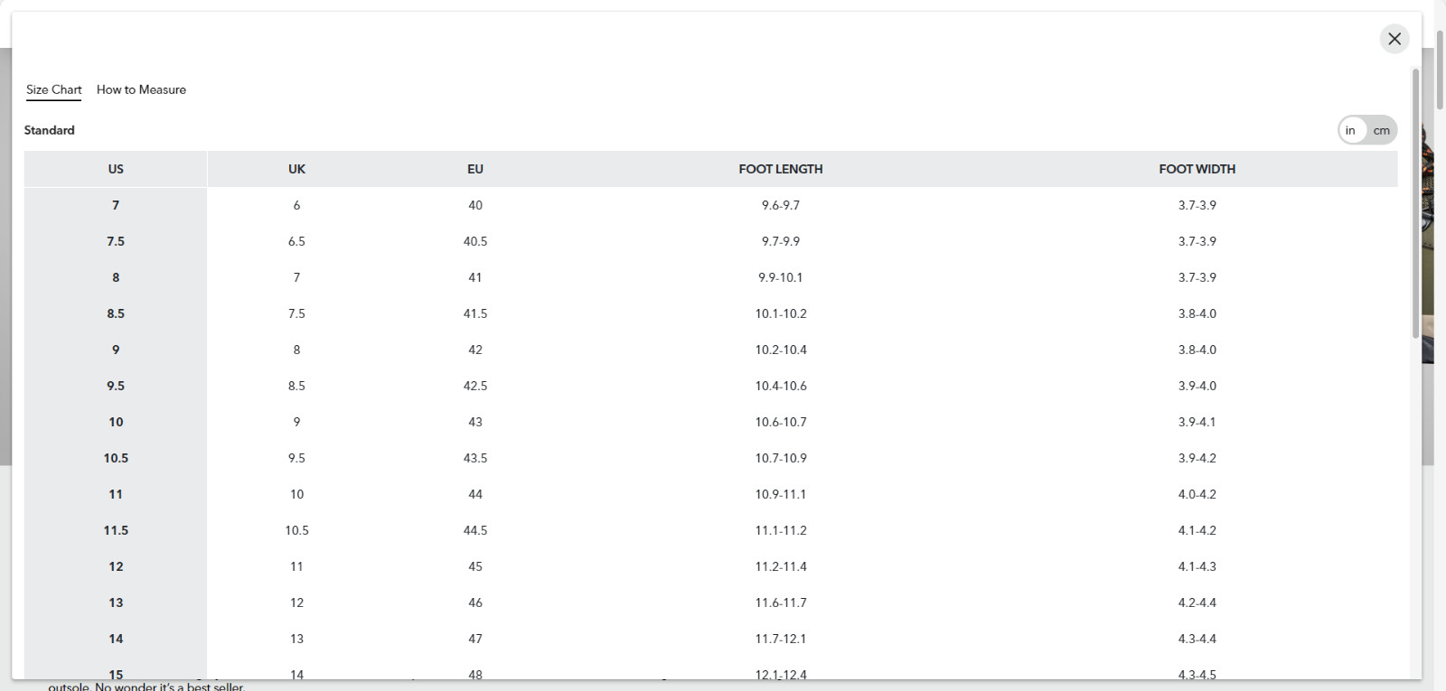Click the 10.6-10.7 foot length value

click(x=781, y=422)
